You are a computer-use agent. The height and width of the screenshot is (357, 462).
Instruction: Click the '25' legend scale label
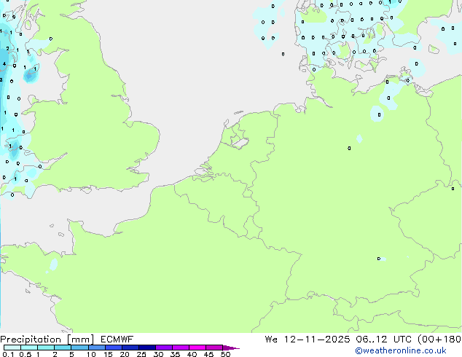click(141, 354)
